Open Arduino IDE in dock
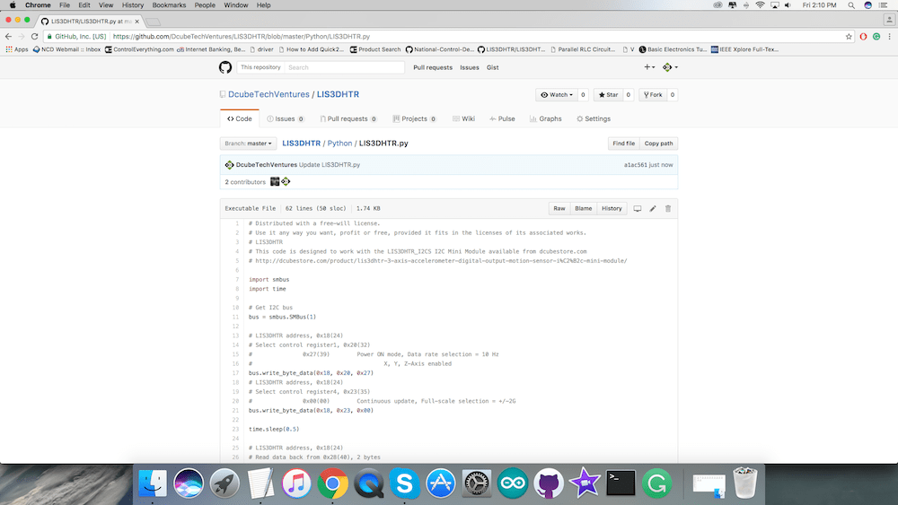 tap(513, 483)
